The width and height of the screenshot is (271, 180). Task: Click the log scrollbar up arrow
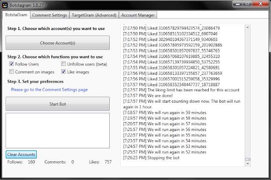[248, 27]
